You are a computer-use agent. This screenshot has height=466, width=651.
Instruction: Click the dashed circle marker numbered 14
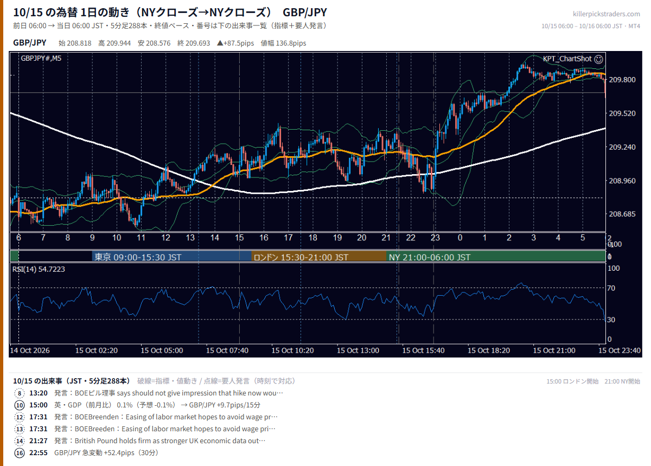20,441
